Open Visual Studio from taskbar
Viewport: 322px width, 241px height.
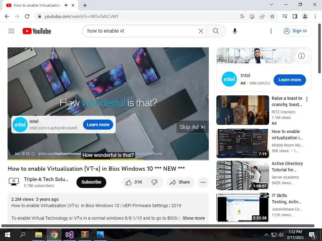(69, 235)
